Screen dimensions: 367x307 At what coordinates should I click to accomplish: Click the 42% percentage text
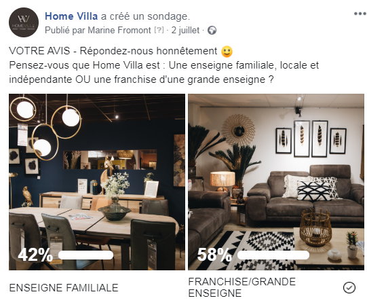(x=35, y=255)
